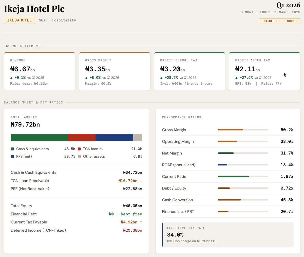Click the text 'Incl. ₦663m finance income'
This screenshot has width=304, height=257.
186,84
